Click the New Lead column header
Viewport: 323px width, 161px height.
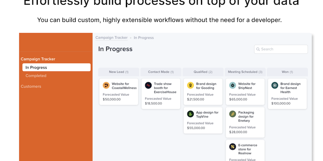pyautogui.click(x=119, y=72)
